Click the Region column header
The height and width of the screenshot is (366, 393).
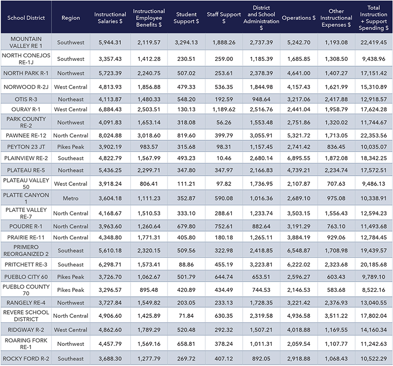tap(71, 18)
